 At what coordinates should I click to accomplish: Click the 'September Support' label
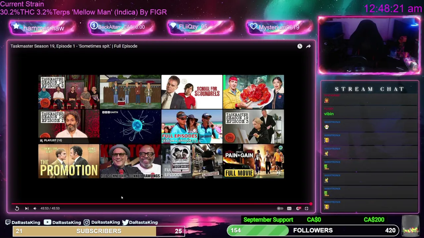(268, 220)
